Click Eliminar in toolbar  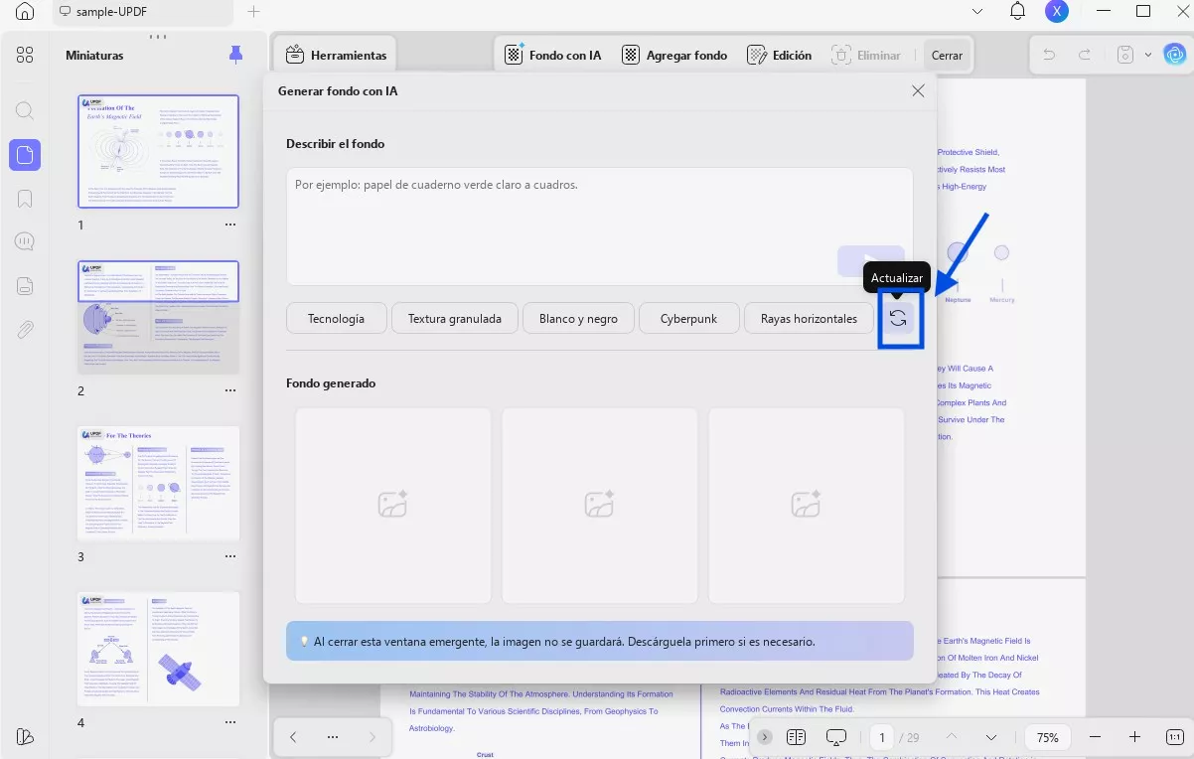coord(866,55)
